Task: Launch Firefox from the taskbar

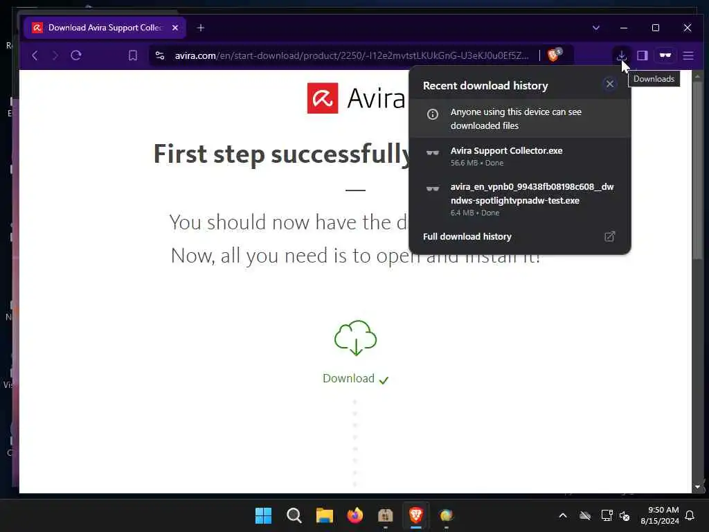Action: (x=355, y=515)
